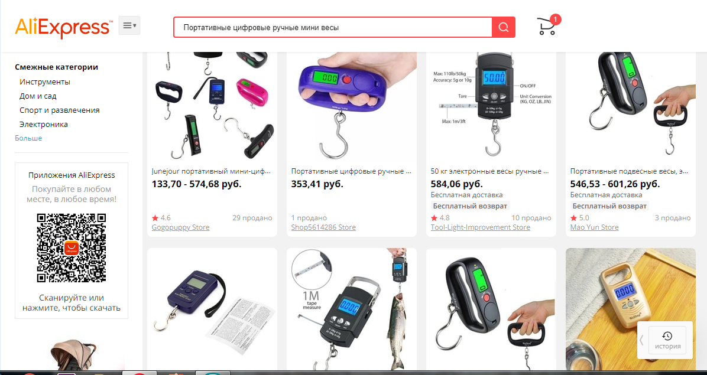Screen dimensions: 707x375
Task: Open Электроника category
Action: 43,124
